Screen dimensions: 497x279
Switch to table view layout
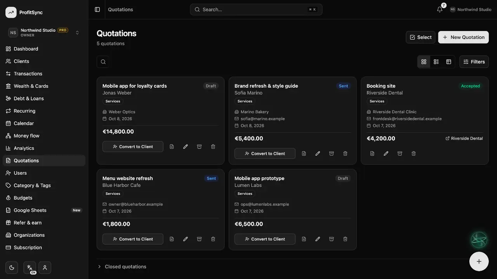tap(448, 62)
